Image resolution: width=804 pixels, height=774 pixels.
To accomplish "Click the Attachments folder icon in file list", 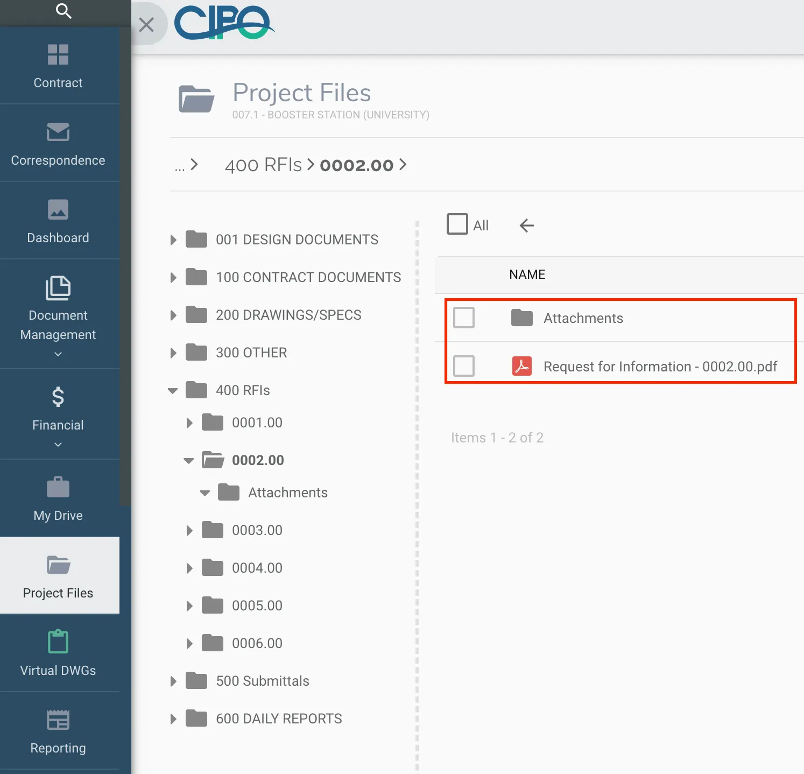I will [522, 318].
